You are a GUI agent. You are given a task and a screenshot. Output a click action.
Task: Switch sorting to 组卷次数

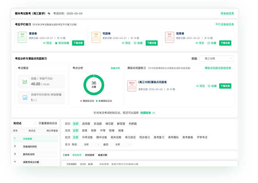(x=102, y=155)
